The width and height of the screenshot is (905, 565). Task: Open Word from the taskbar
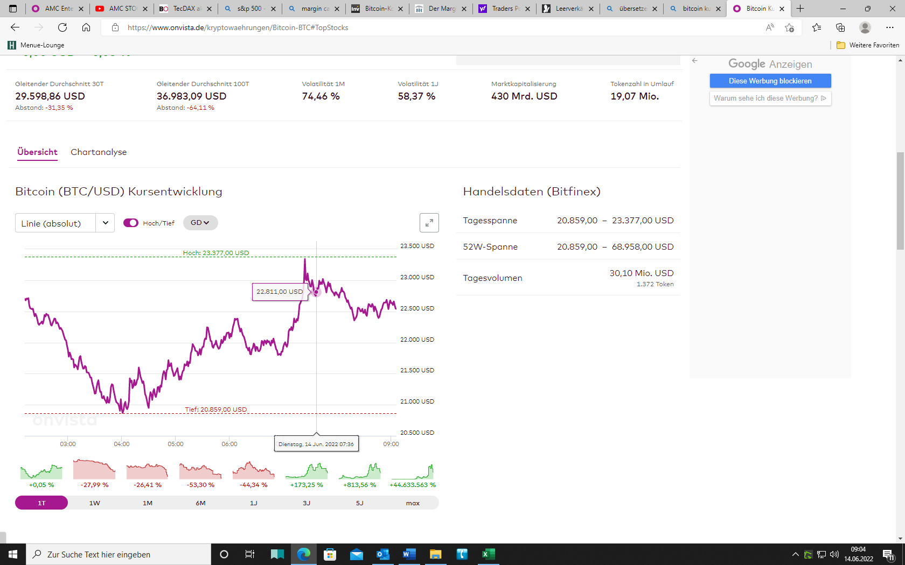[x=409, y=554]
